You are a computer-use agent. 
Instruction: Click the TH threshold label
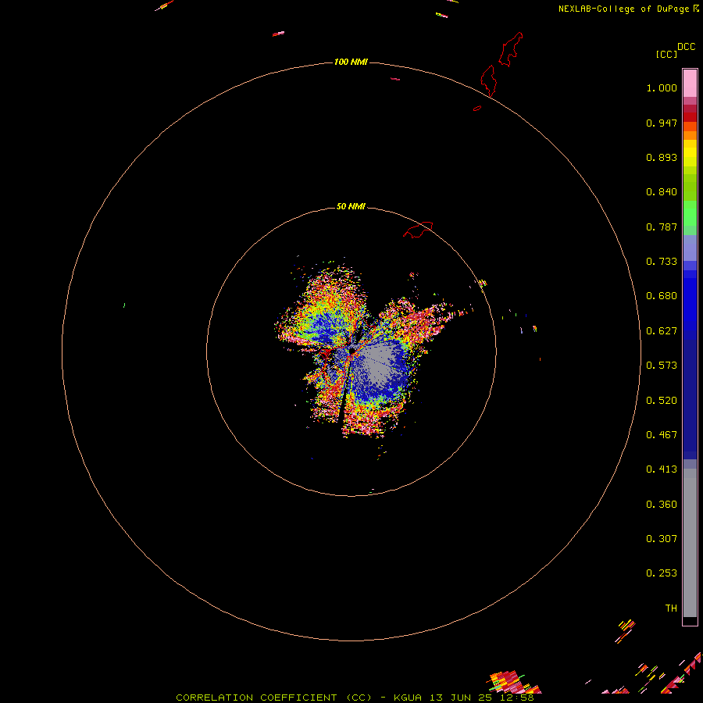(671, 608)
